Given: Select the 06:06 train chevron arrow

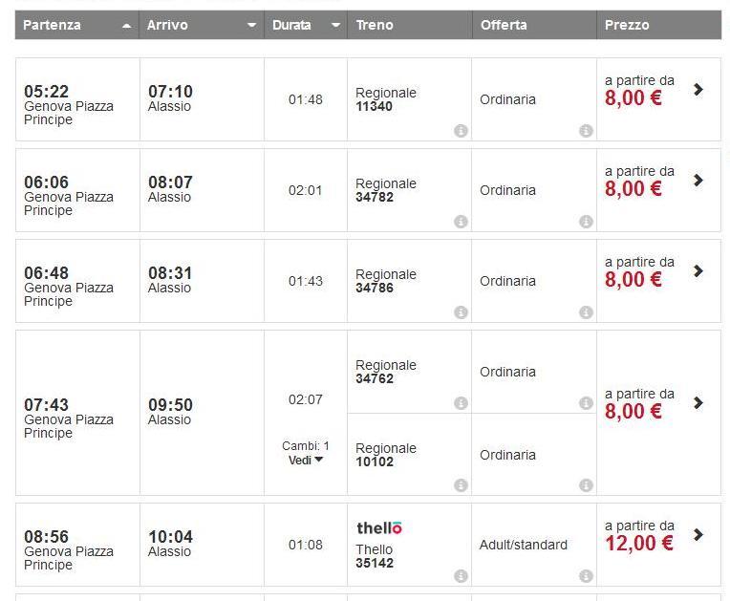Looking at the screenshot, I should click(698, 181).
